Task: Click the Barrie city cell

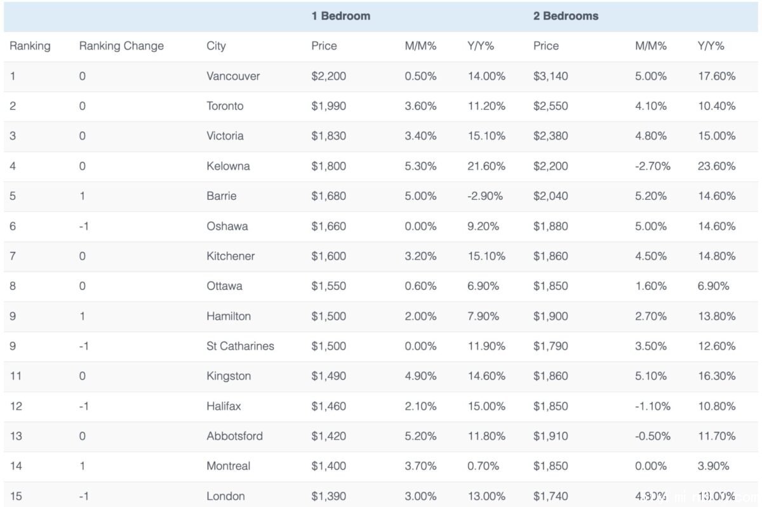Action: tap(222, 196)
